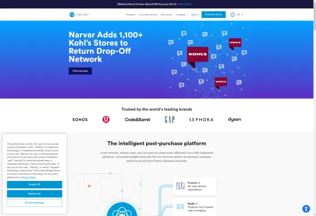Open the accessibility widget icon

click(306, 209)
